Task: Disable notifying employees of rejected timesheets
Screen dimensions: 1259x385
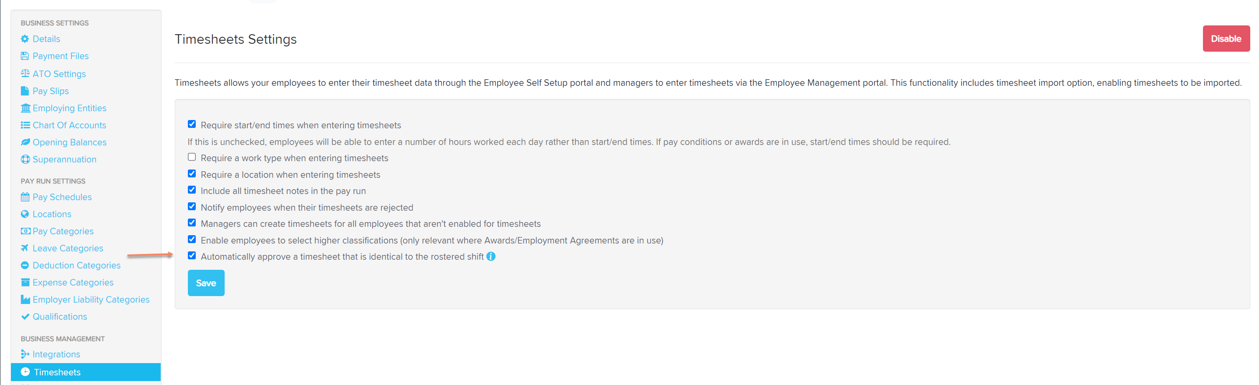Action: pyautogui.click(x=192, y=206)
